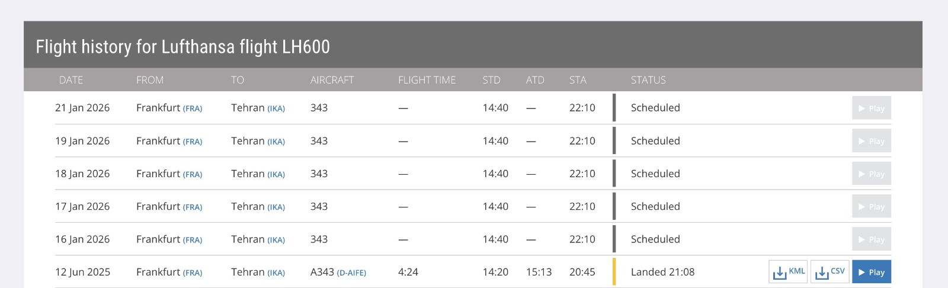Open FRA link in 12 Jun 2025 row
Screen dimensions: 948x288
click(x=193, y=273)
